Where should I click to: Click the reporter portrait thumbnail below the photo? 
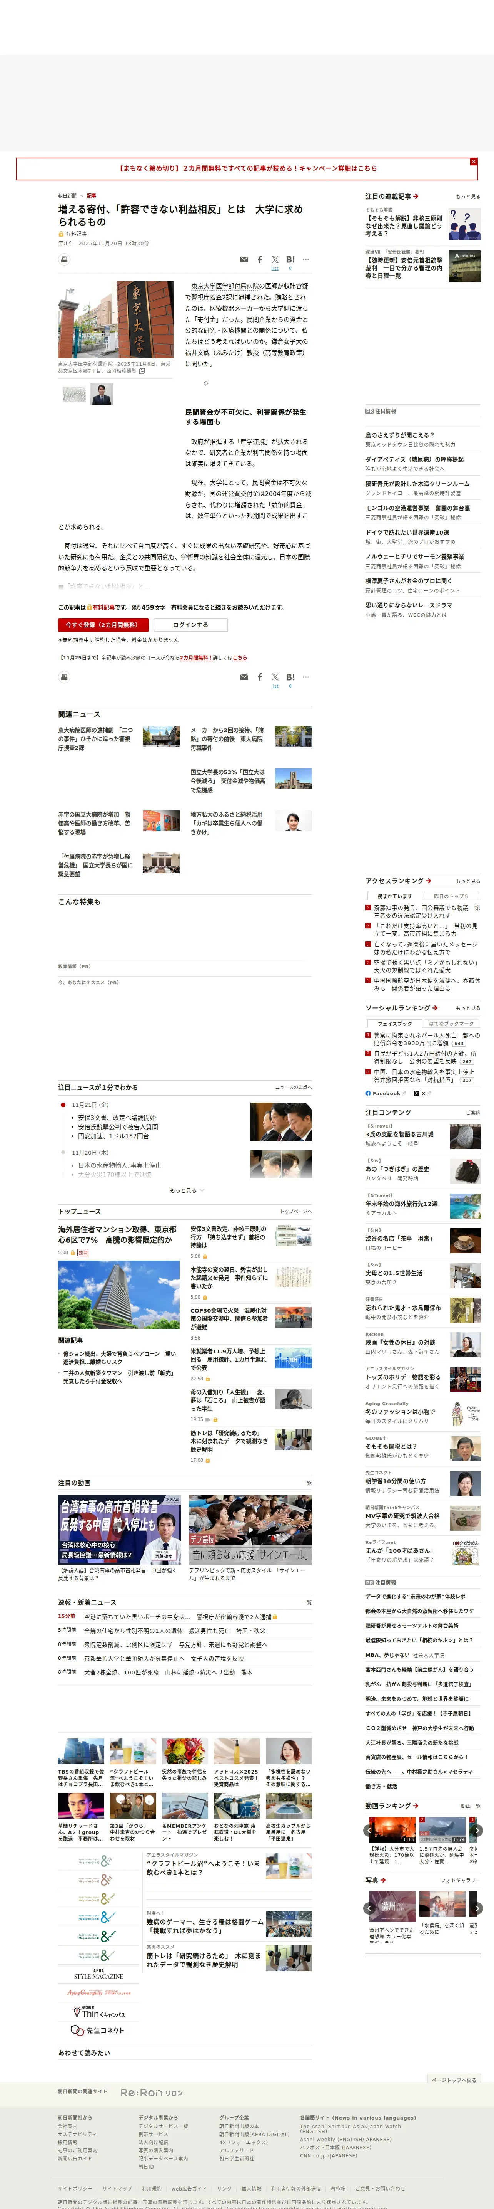click(102, 393)
